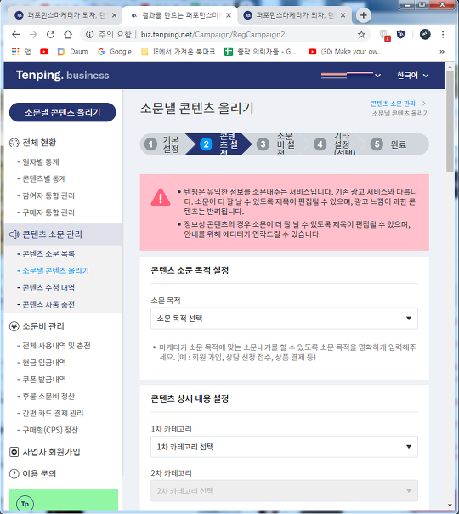
Task: Open the IE imported bookmarks folder
Action: coord(178,52)
